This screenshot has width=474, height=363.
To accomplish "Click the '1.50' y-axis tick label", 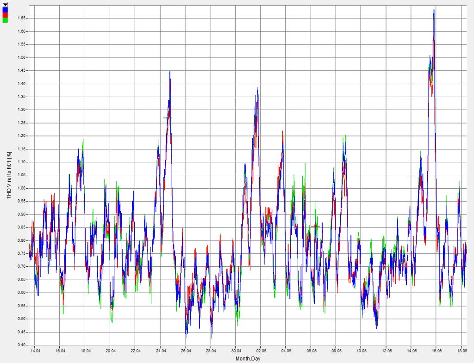I will [22, 57].
